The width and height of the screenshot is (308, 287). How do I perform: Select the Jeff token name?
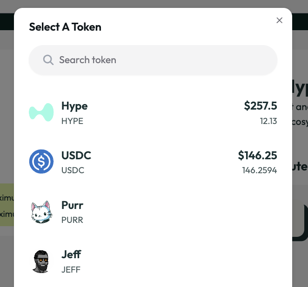pos(71,254)
